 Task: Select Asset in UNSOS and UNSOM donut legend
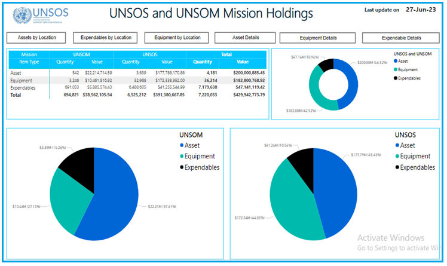tap(401, 61)
